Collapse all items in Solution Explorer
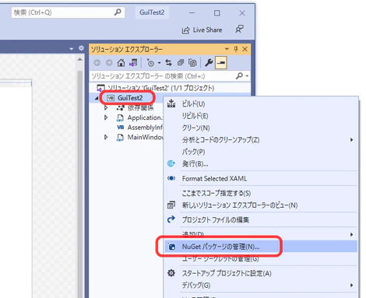The width and height of the screenshot is (366, 298). point(181,63)
